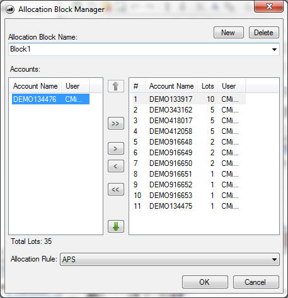Click the green move down arrow icon
Image resolution: width=288 pixels, height=298 pixels.
click(116, 226)
